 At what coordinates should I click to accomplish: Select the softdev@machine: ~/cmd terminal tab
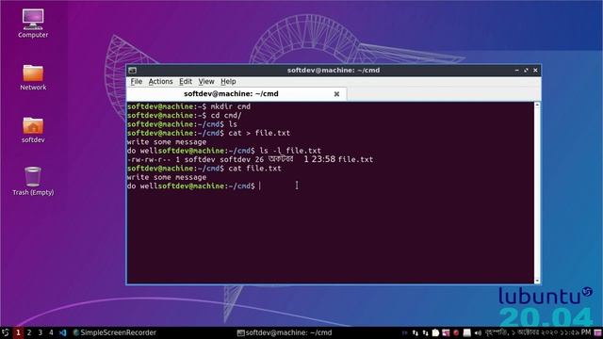pyautogui.click(x=236, y=94)
